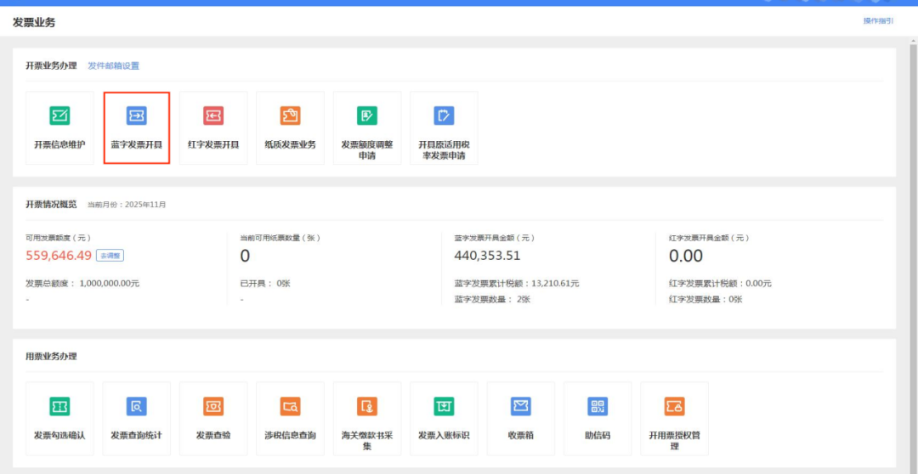The height and width of the screenshot is (474, 918).
Task: Click 红字发票数量 0张 text
Action: tap(705, 299)
